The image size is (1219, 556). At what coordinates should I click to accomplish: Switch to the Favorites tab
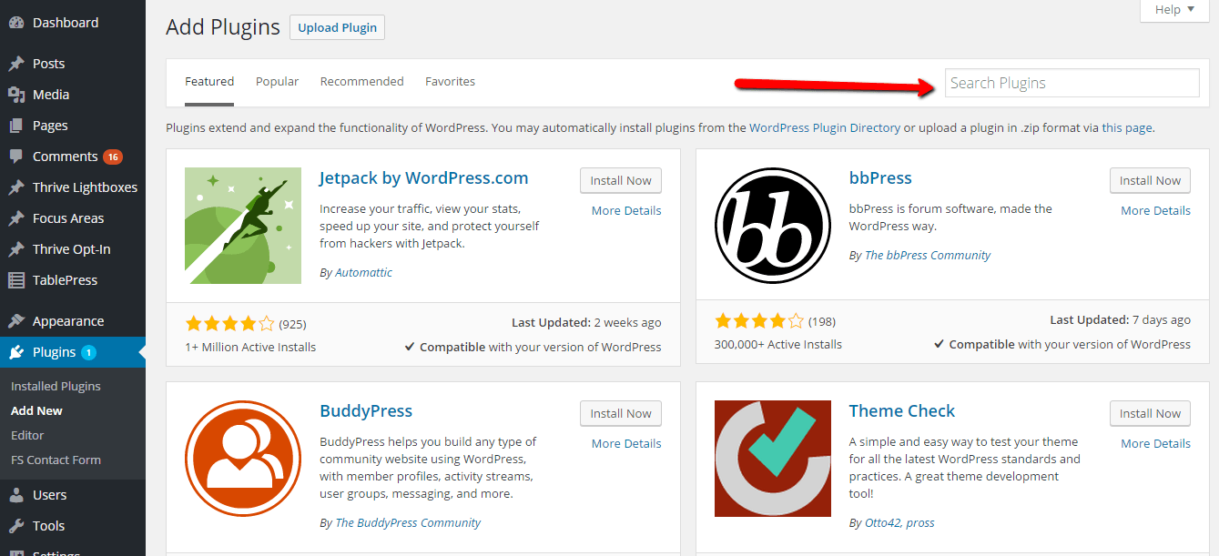point(450,82)
